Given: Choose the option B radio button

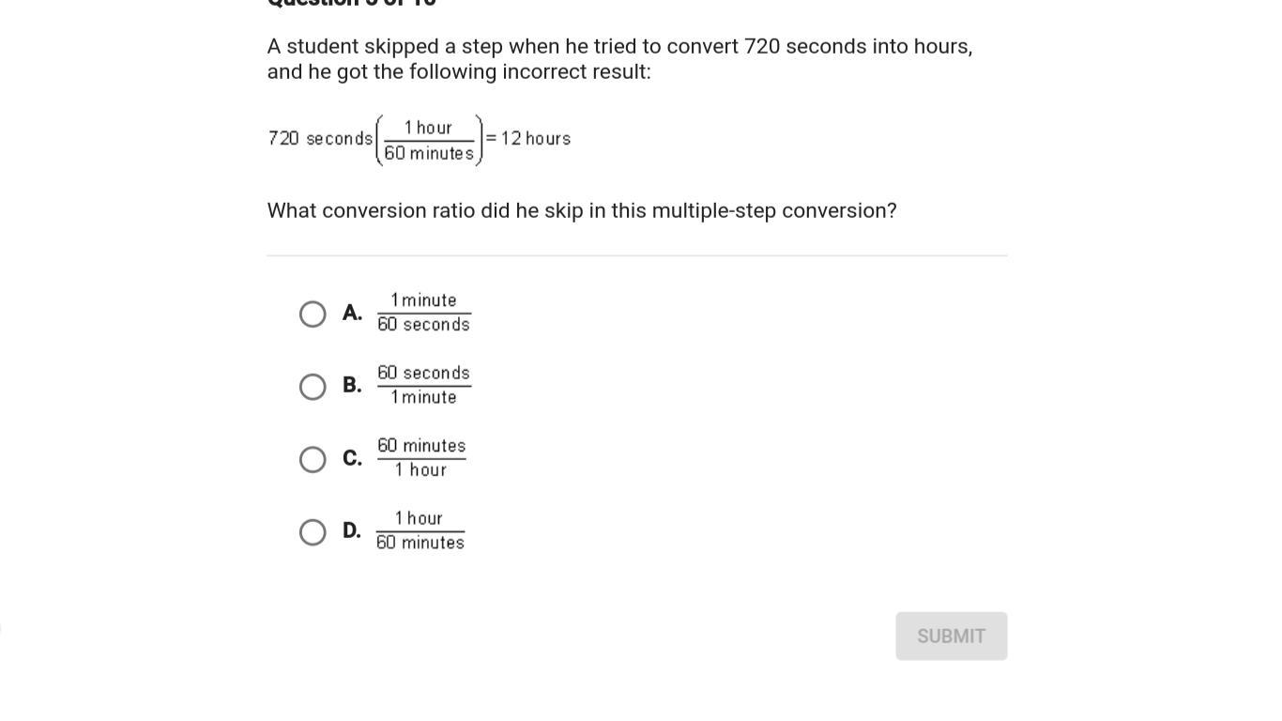Looking at the screenshot, I should (313, 387).
